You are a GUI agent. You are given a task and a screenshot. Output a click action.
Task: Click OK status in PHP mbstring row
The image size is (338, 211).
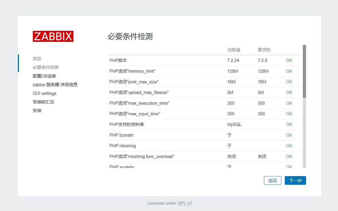point(289,146)
